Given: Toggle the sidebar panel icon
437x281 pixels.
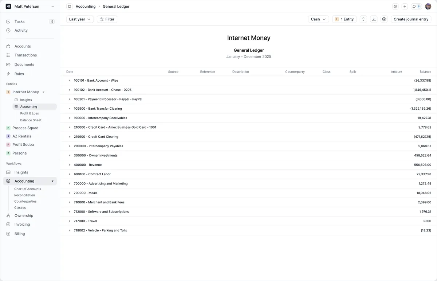Looking at the screenshot, I should click(x=69, y=7).
